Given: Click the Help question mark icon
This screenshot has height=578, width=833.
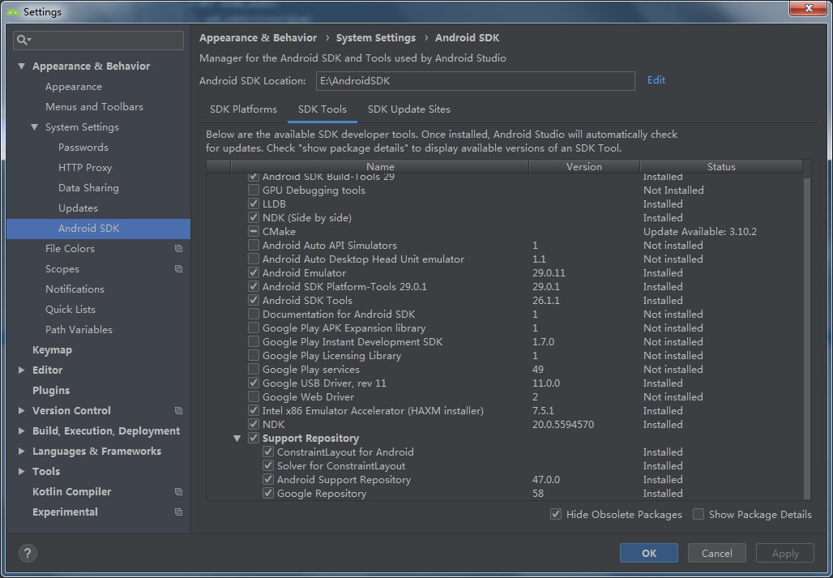Looking at the screenshot, I should 28,553.
